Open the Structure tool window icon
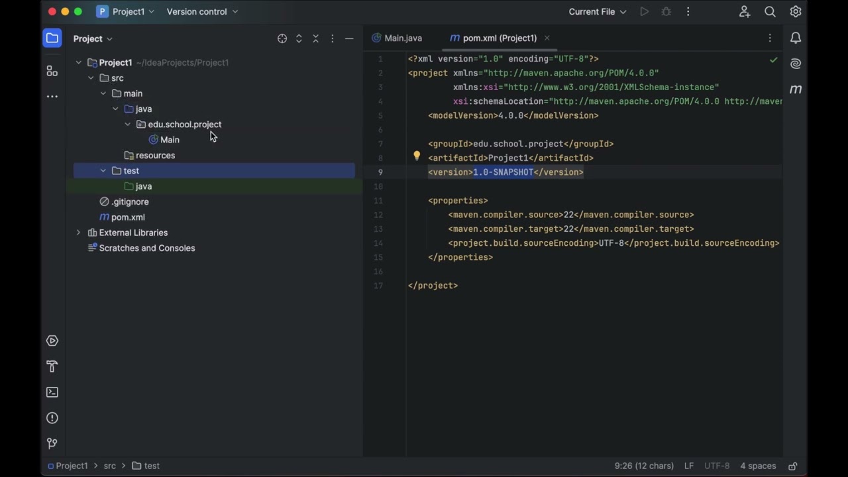Image resolution: width=848 pixels, height=477 pixels. pos(52,71)
